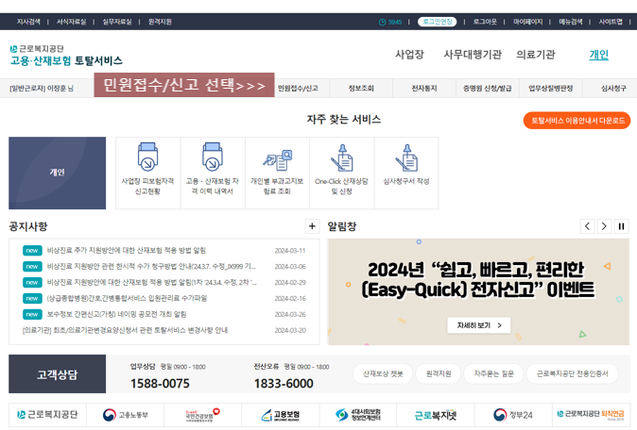
Task: Open notice 보수정보 간편신고(가칭) 네이밍 공모전
Action: pos(116,314)
